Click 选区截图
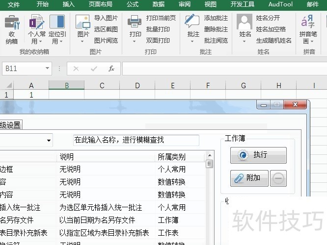Screen dimensions: 327x245 point(106,29)
